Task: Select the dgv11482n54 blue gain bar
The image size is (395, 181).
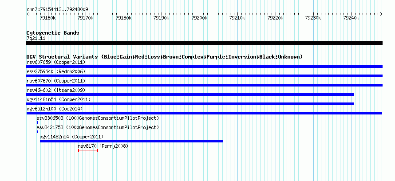Action: click(131, 141)
